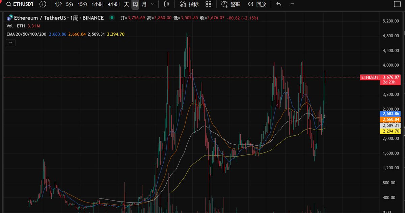Click the 5,200.00 price scale label

(391, 21)
